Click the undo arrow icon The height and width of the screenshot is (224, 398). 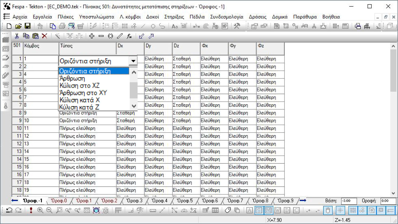click(9, 210)
